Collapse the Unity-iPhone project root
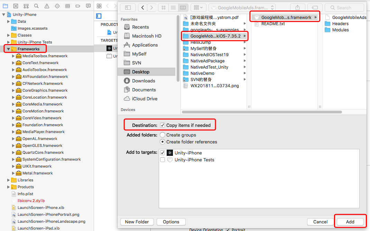Viewport: 370px width, 231px height. click(3, 14)
